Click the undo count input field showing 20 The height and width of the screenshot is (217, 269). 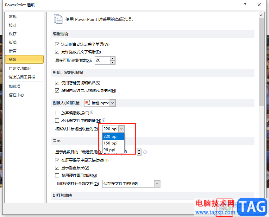tap(103, 60)
